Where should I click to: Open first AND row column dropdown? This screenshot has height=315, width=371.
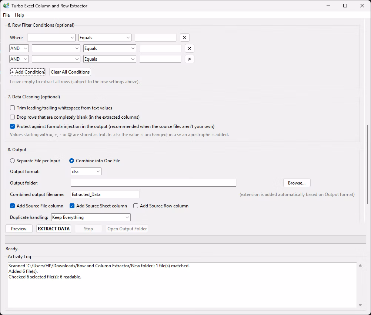point(56,48)
